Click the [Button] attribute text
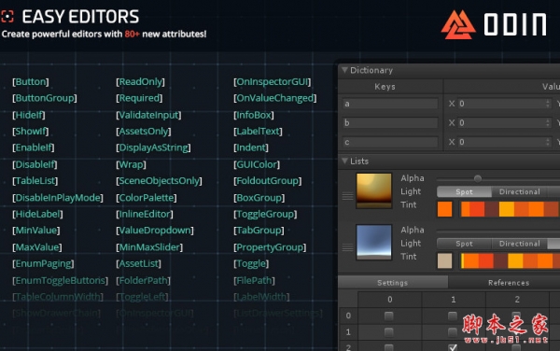 [31, 82]
